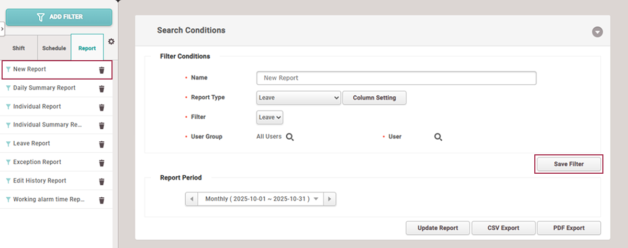Delete Edit History Report with trash icon
The height and width of the screenshot is (248, 628).
click(x=102, y=181)
